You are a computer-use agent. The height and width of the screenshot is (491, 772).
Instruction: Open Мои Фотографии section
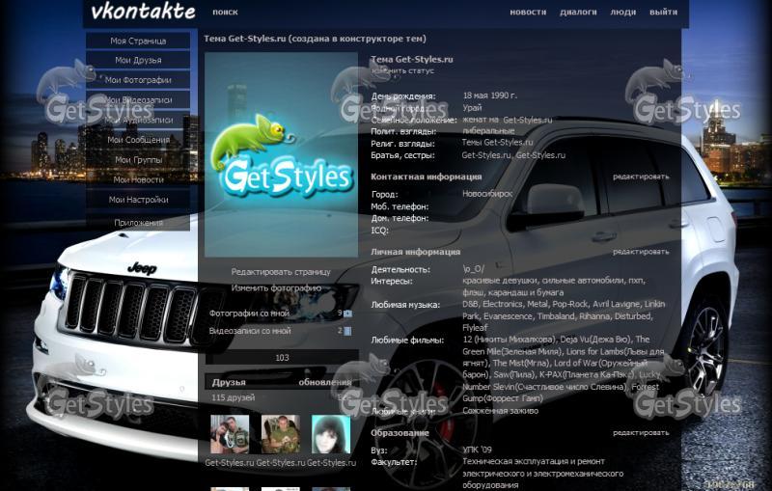(138, 80)
